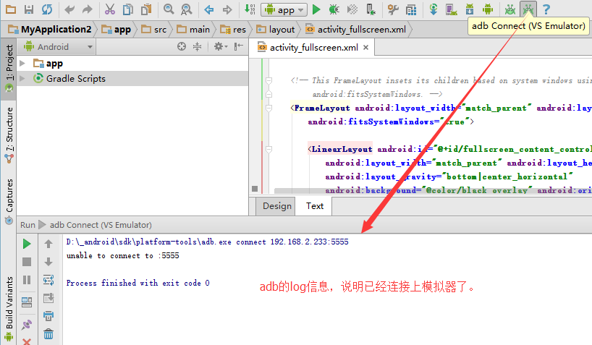Screen dimensions: 592x345
Task: Redo using the toolbar forward-curved arrow
Action: (88, 9)
